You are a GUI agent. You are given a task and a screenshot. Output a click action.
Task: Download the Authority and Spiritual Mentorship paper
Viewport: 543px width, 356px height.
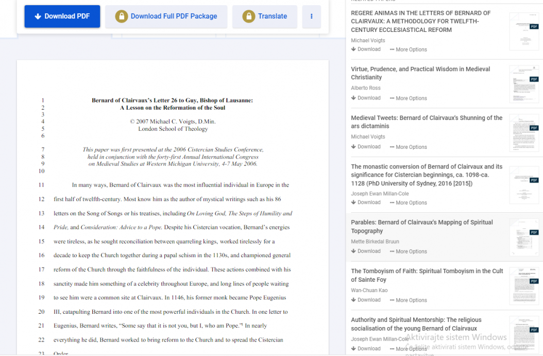(366, 349)
